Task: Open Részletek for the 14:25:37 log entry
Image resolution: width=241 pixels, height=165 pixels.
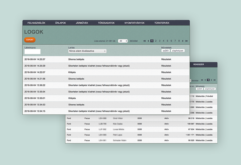Action: [166, 59]
